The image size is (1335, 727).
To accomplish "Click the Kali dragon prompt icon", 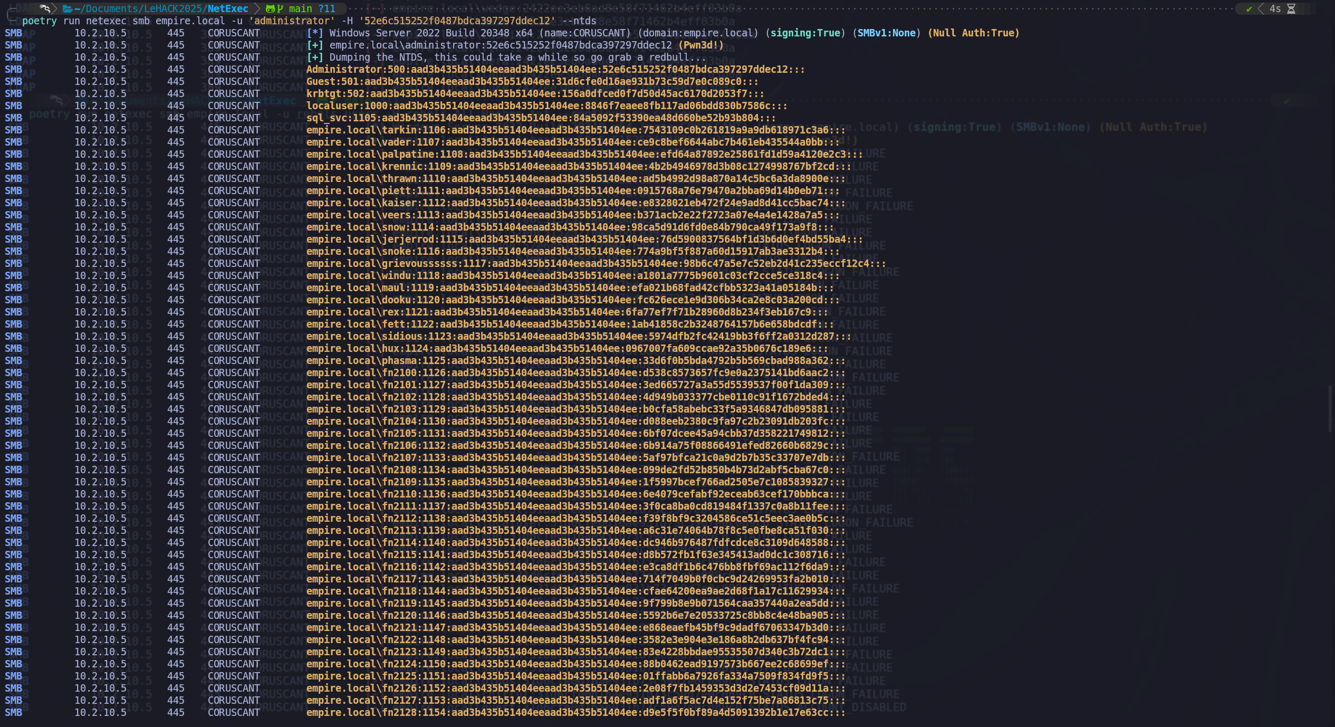I will pos(45,8).
